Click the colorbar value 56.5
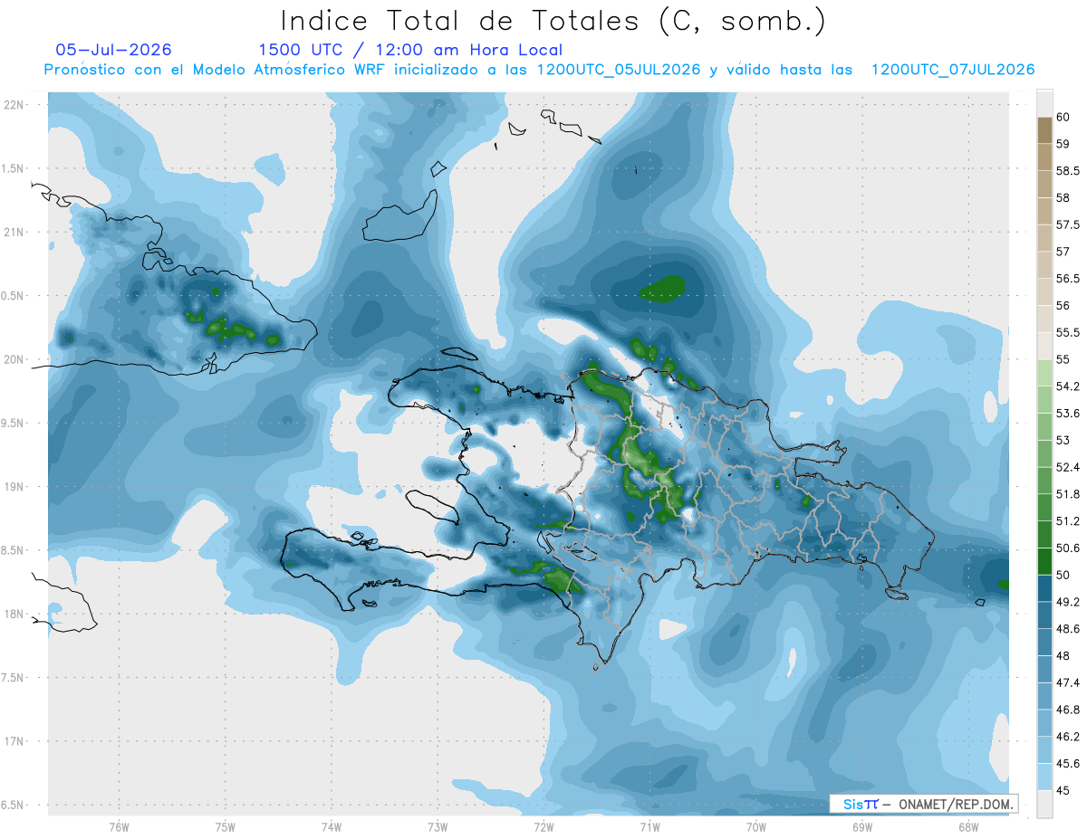 click(x=1068, y=279)
